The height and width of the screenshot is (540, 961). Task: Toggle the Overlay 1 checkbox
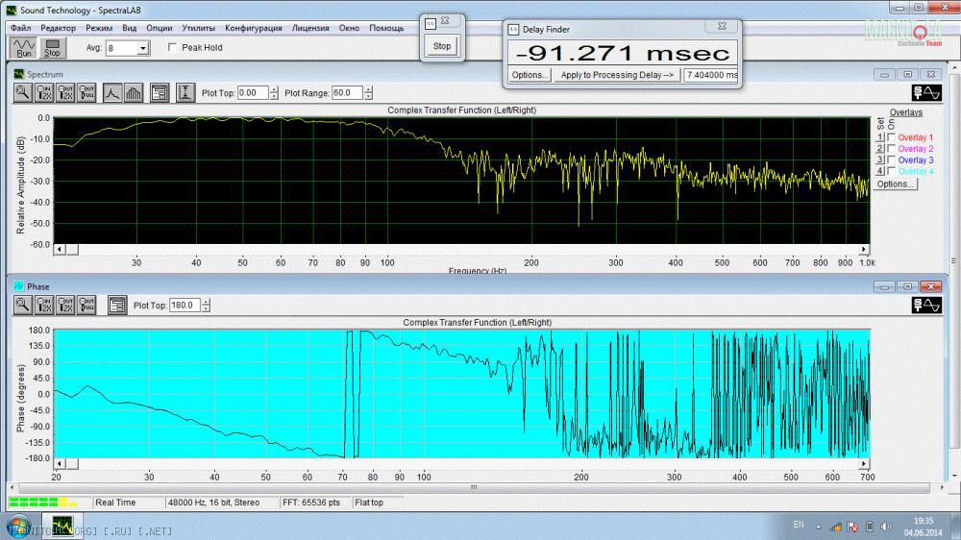(891, 137)
